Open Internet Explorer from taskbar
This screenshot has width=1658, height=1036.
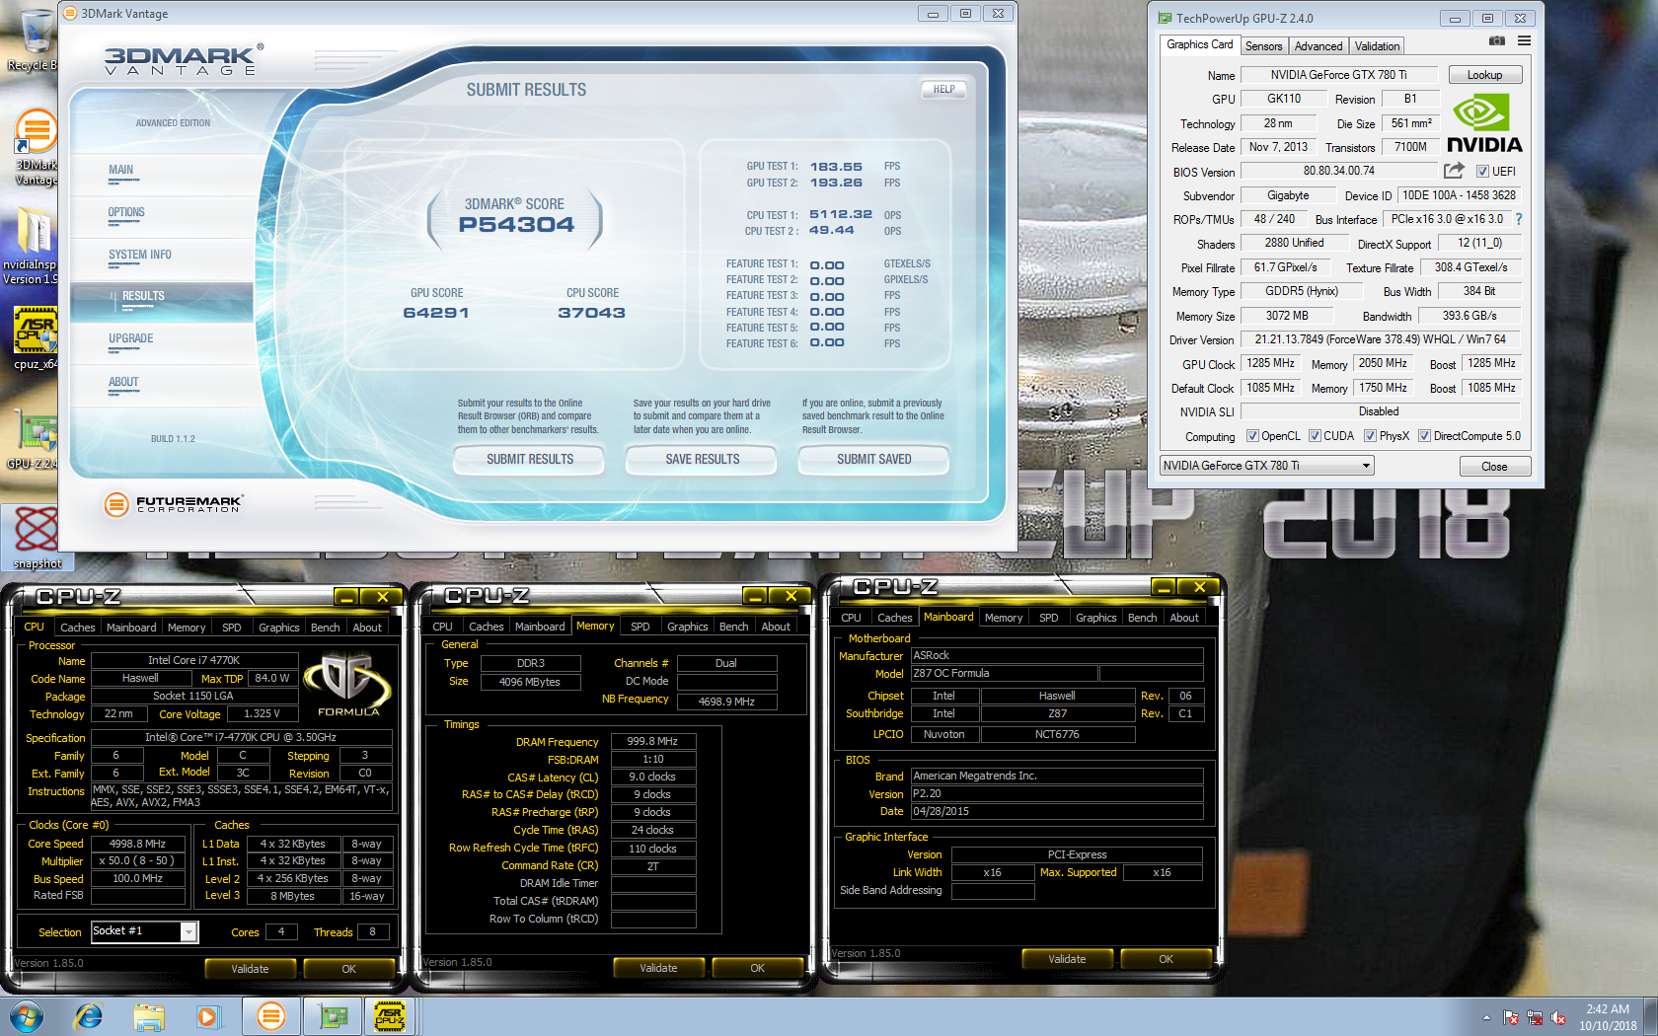click(x=89, y=1016)
